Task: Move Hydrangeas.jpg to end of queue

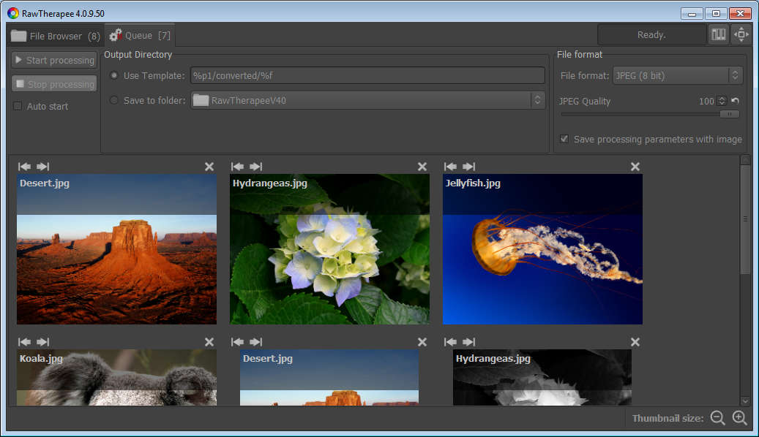Action: pos(256,167)
